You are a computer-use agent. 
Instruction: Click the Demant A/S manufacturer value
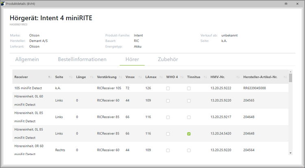[x=38, y=41]
